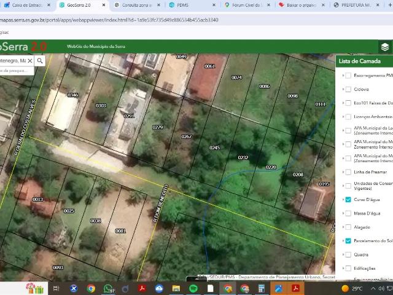Expand Linha de Preamar arrow

tap(343, 172)
